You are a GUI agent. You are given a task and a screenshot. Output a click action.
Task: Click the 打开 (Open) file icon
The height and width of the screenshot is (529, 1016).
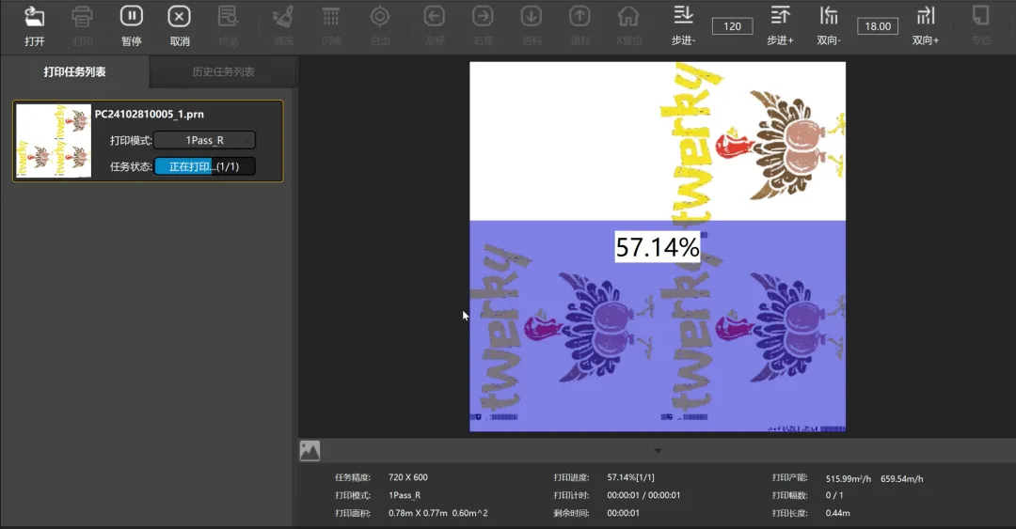click(x=35, y=17)
